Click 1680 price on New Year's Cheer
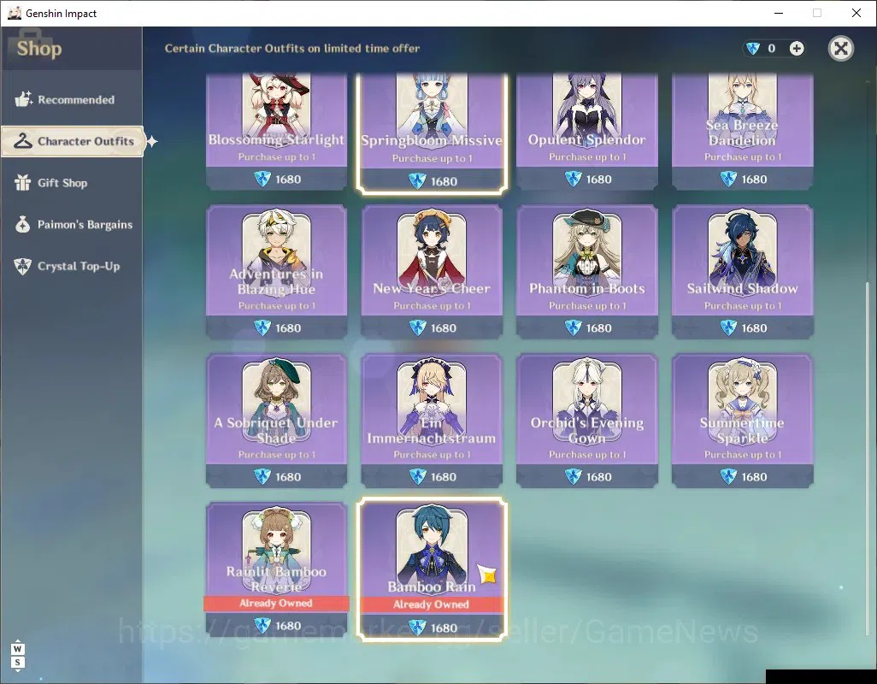Viewport: 877px width, 684px height. click(444, 328)
